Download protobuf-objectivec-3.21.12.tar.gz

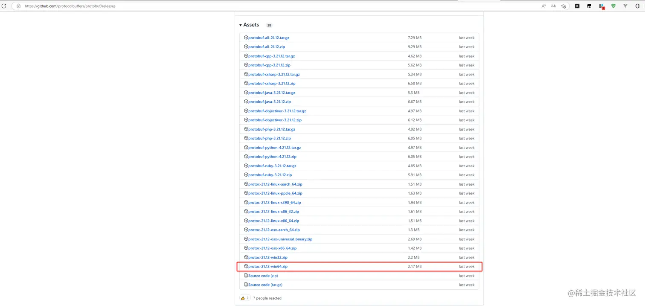(x=277, y=111)
